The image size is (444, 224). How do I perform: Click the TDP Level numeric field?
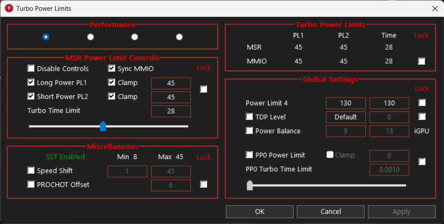coord(389,117)
